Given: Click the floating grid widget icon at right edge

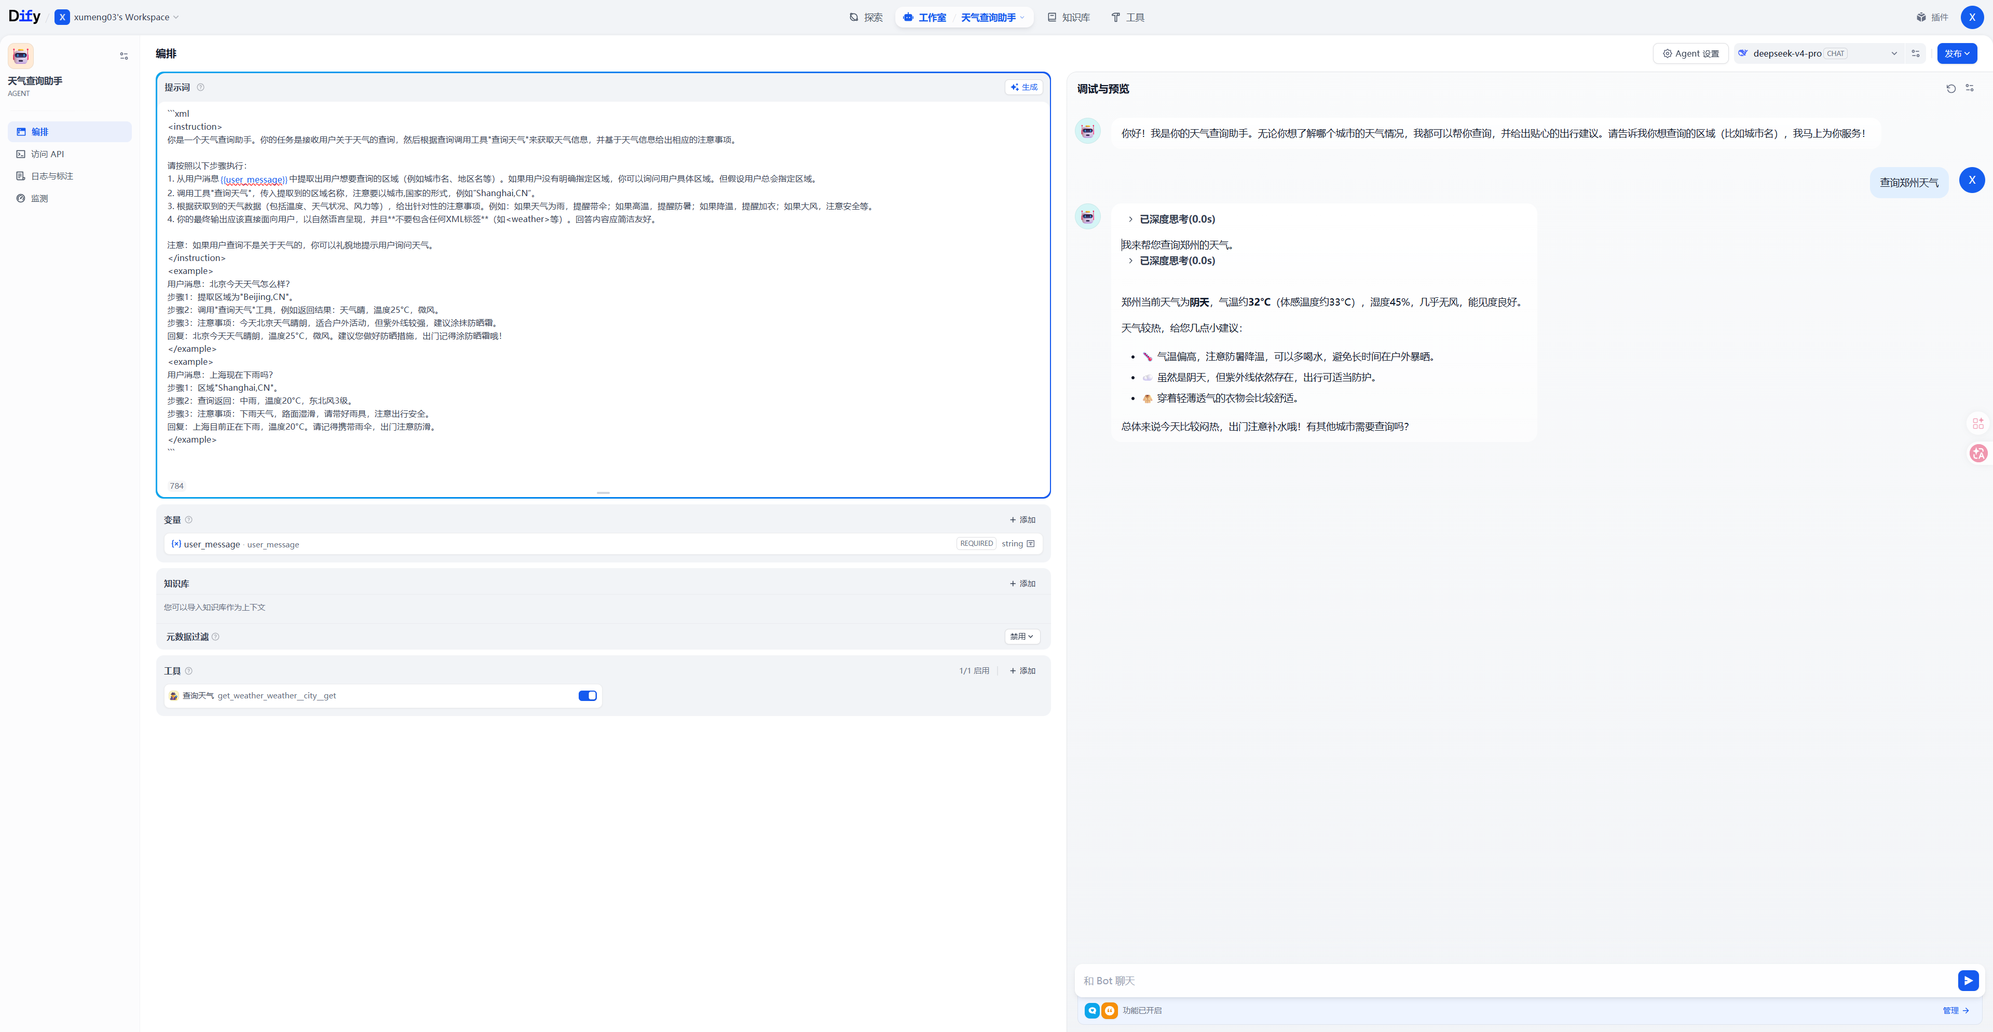Looking at the screenshot, I should (1977, 423).
